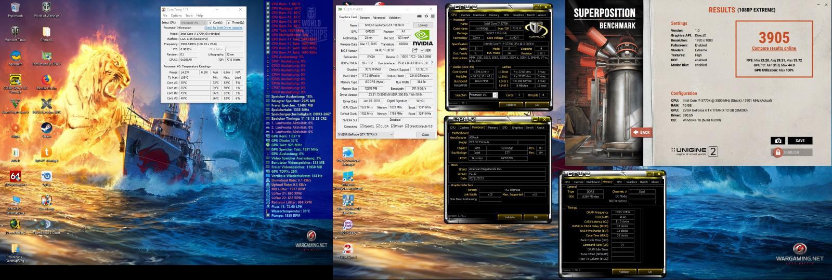Click OK in mainboard CPU-Z window
Screen dimensions: 832x280
(536, 217)
